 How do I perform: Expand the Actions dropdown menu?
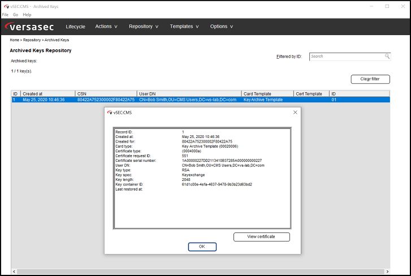pos(106,27)
